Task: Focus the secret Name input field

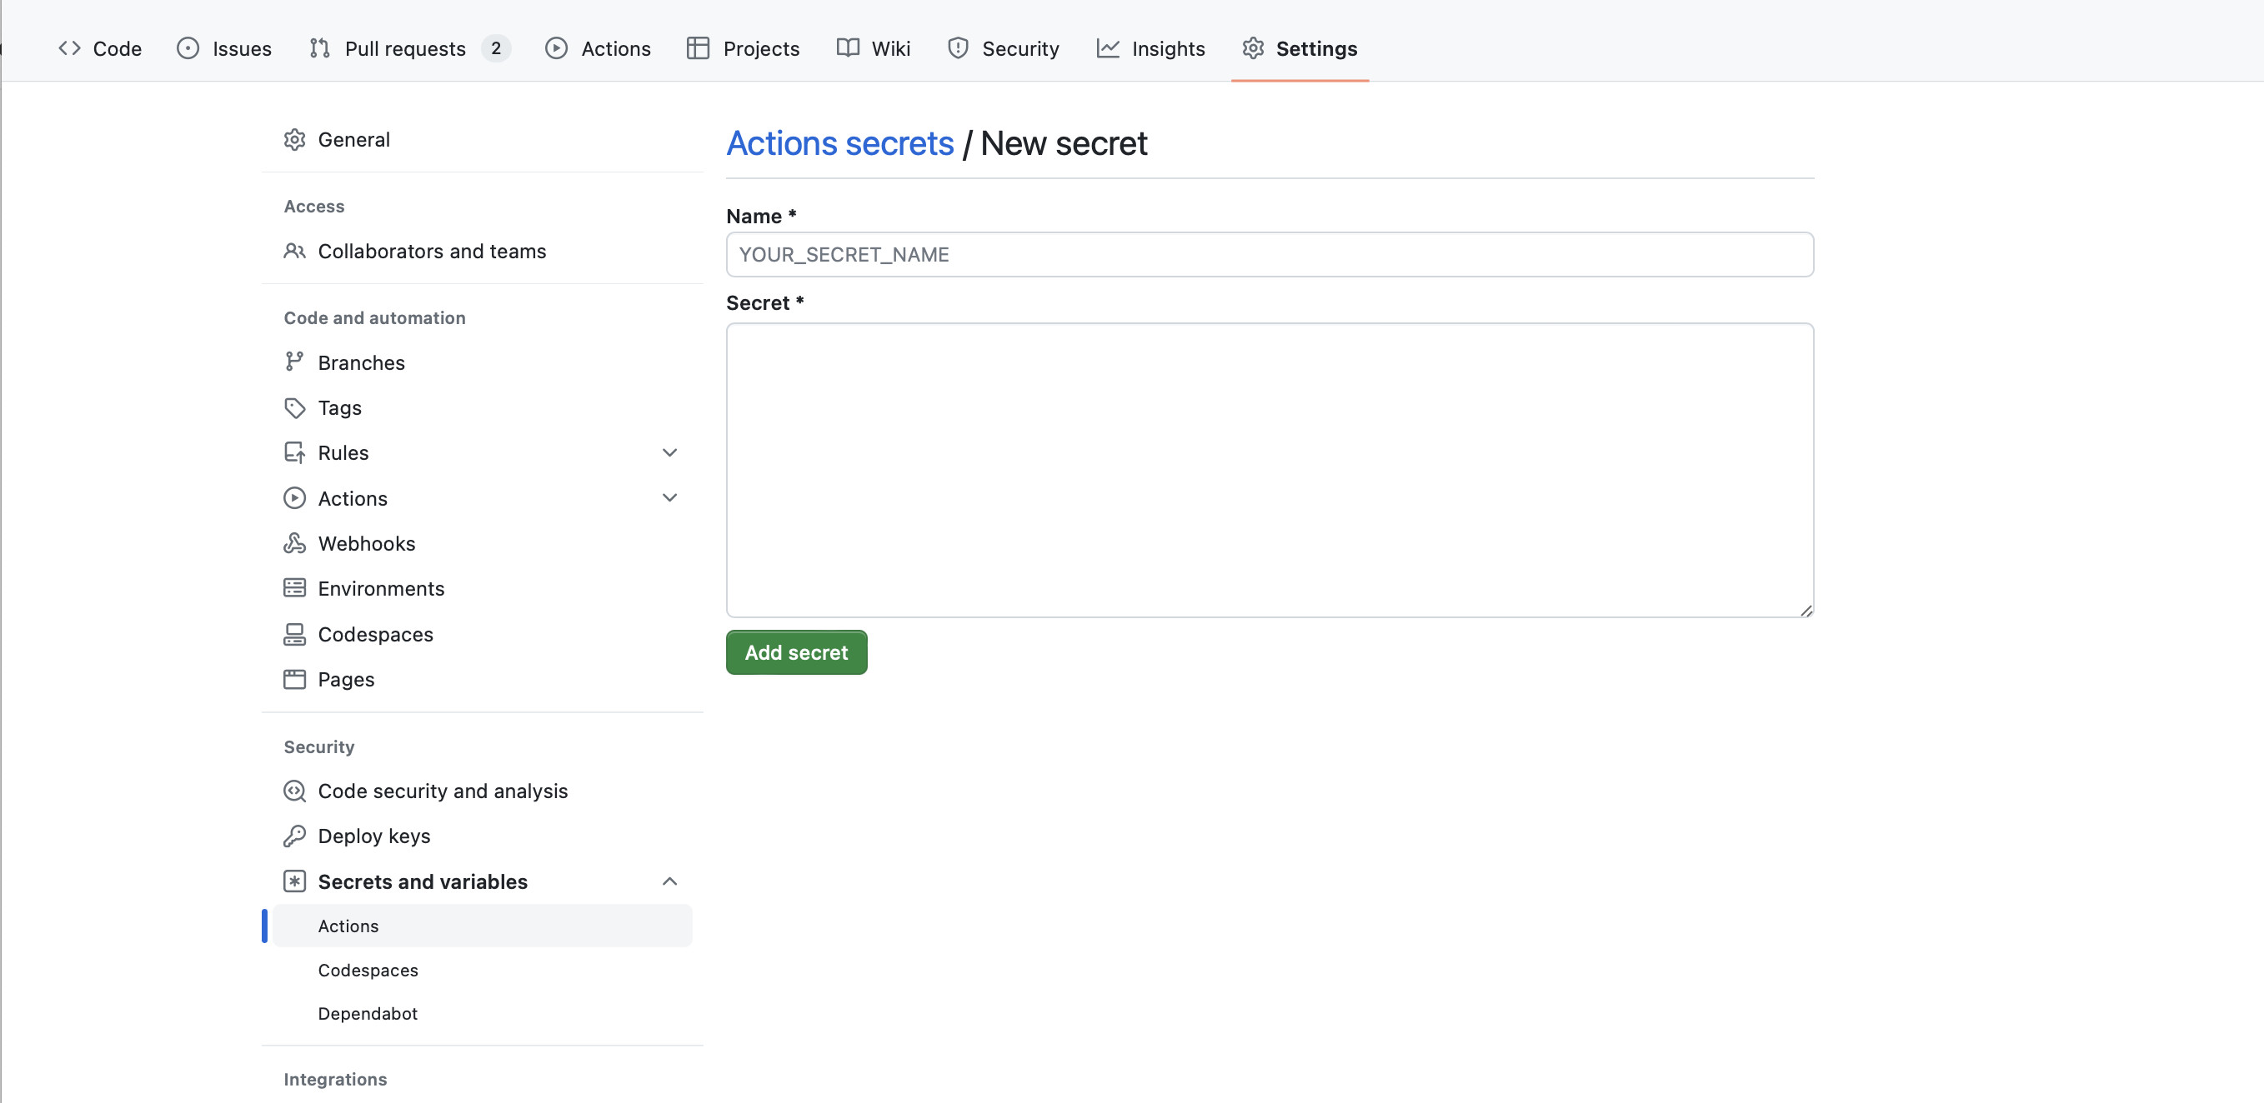Action: pos(1269,255)
